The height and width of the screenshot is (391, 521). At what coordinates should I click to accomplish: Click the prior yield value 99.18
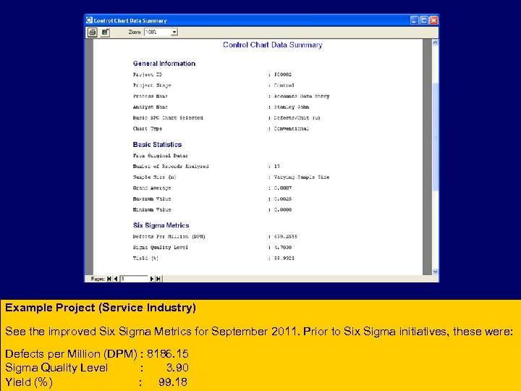pos(173,382)
